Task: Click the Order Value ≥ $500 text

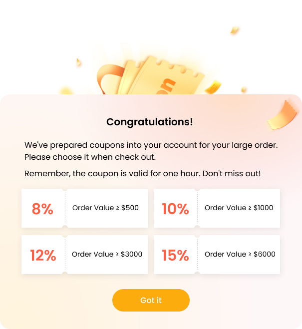Action: click(105, 208)
